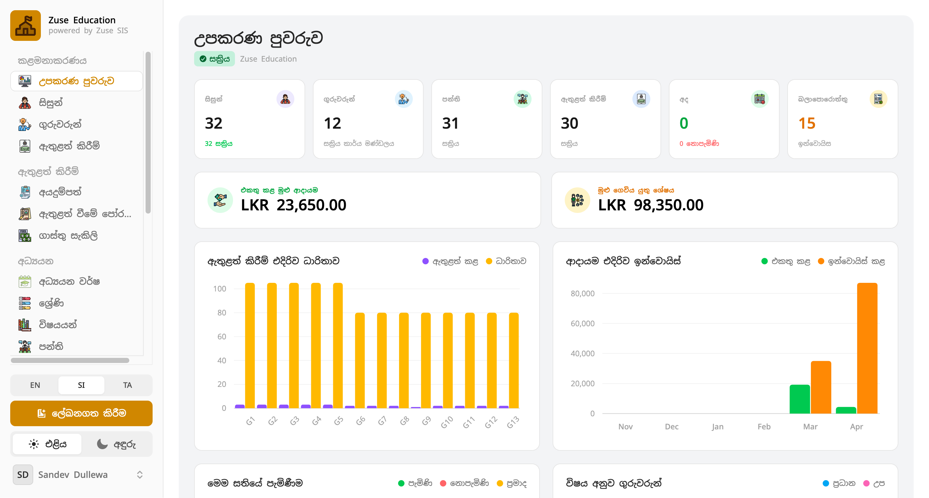Image resolution: width=929 pixels, height=498 pixels.
Task: Click the enroll icon on ඇතුළත් කිරීම් card
Action: pyautogui.click(x=641, y=99)
